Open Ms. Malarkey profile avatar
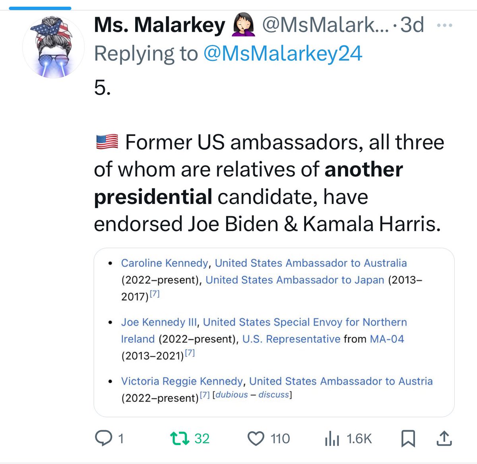This screenshot has width=477, height=464. point(53,47)
